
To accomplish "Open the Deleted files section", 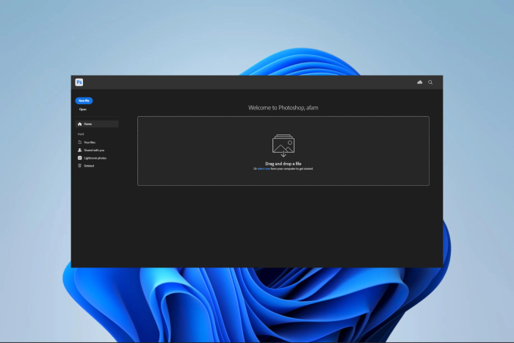I will tap(89, 166).
